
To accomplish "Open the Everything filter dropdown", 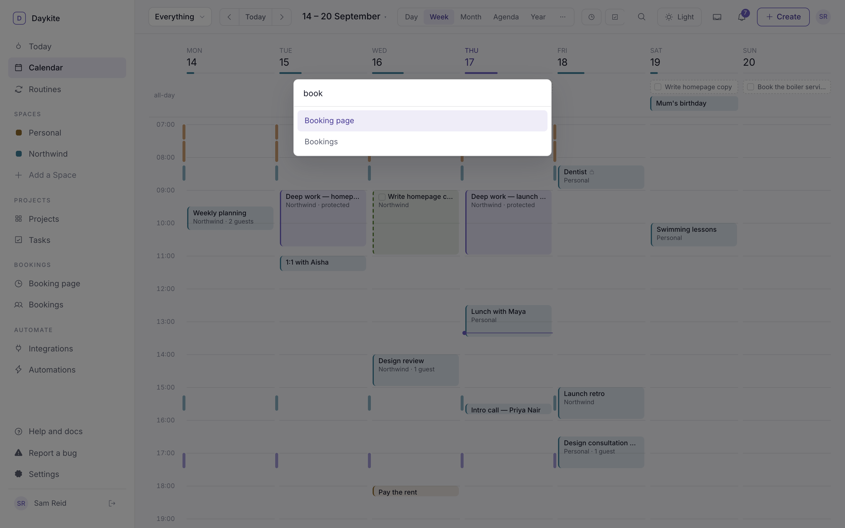I will coord(180,17).
